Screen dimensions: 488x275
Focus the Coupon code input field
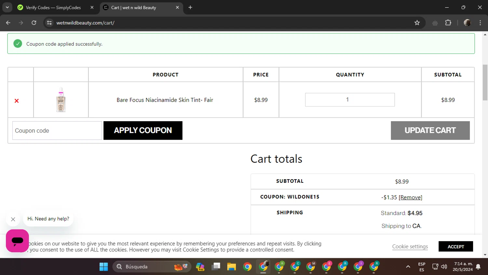pyautogui.click(x=57, y=131)
